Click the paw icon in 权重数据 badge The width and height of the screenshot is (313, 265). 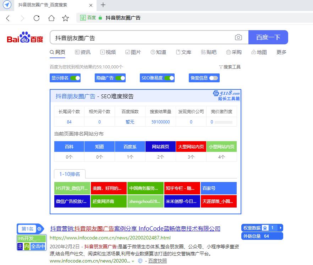click(x=265, y=228)
